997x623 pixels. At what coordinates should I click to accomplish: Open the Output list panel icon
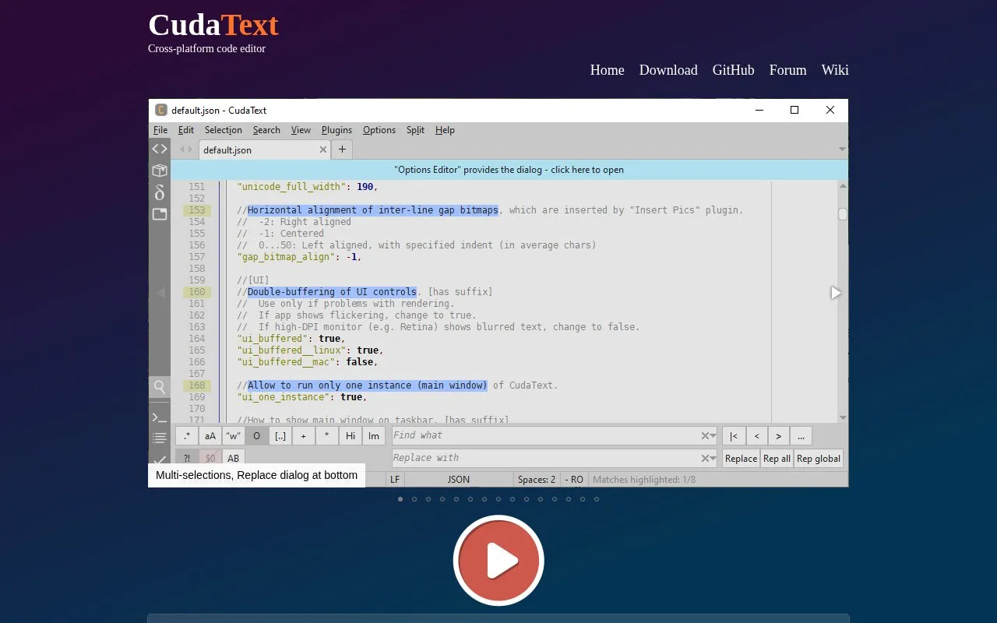(160, 438)
